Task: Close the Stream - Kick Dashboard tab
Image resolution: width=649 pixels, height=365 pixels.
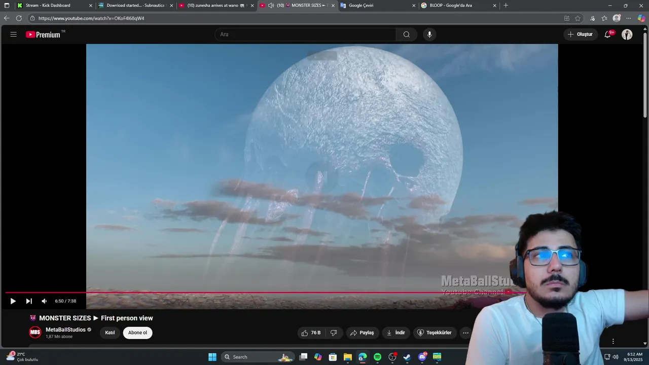Action: pos(91,6)
